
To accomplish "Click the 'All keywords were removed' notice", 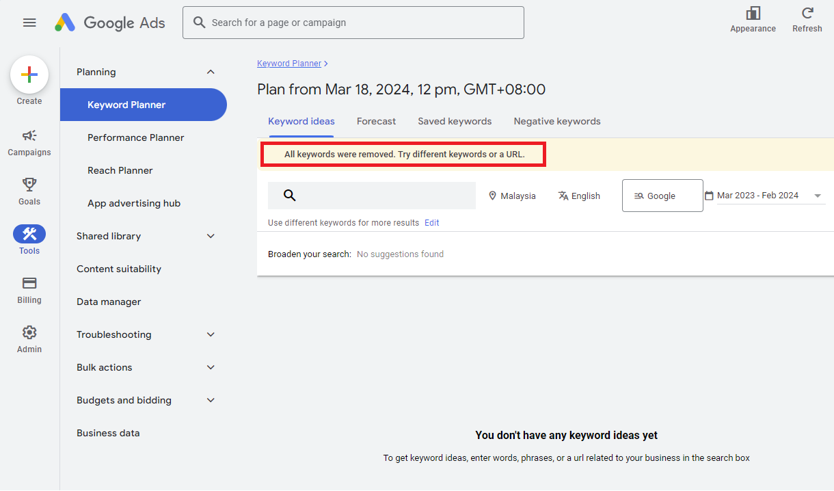I will [x=405, y=155].
